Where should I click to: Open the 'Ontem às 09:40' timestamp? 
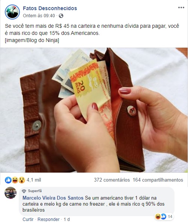39,16
